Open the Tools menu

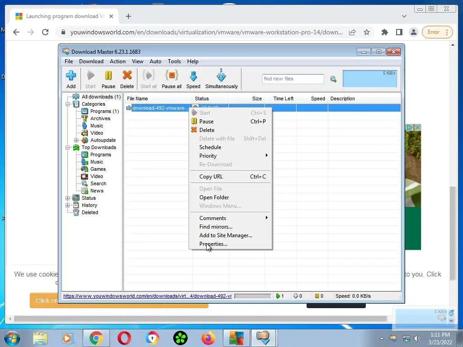click(x=174, y=61)
